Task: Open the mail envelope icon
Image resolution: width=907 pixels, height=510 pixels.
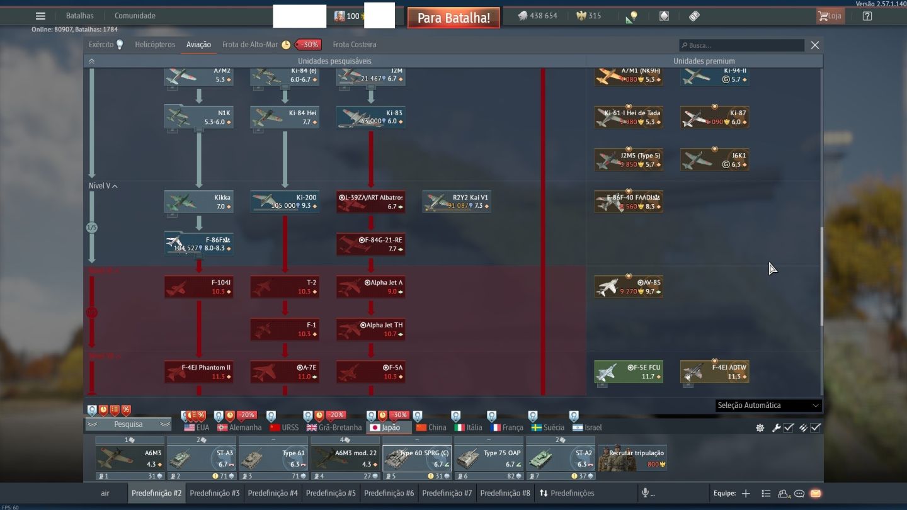Action: [x=816, y=493]
